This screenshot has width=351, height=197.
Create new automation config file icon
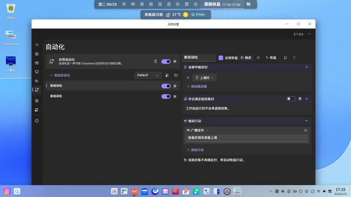point(167,75)
